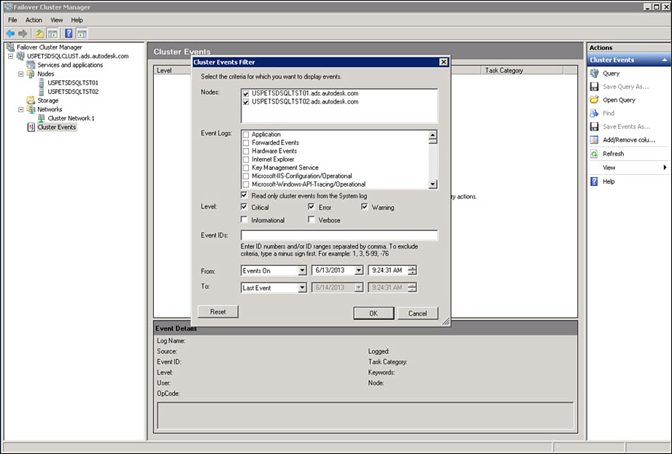Click the Reset button
Screen dimensions: 672x454
217,312
